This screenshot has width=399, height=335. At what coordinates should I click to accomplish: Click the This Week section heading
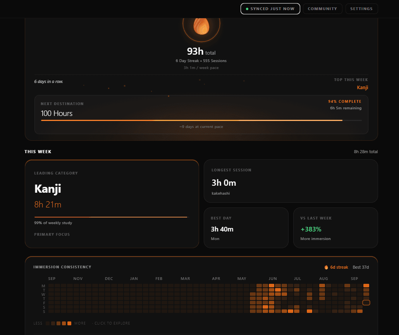[x=38, y=152]
